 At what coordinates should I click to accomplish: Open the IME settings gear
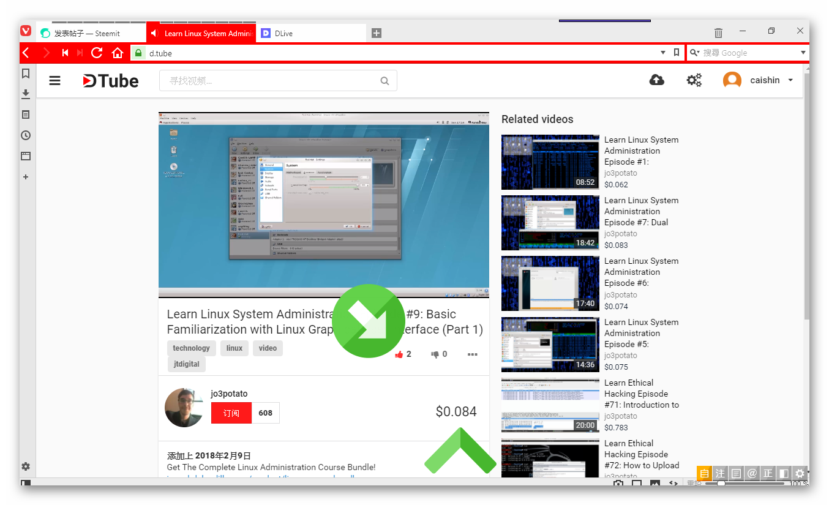800,473
